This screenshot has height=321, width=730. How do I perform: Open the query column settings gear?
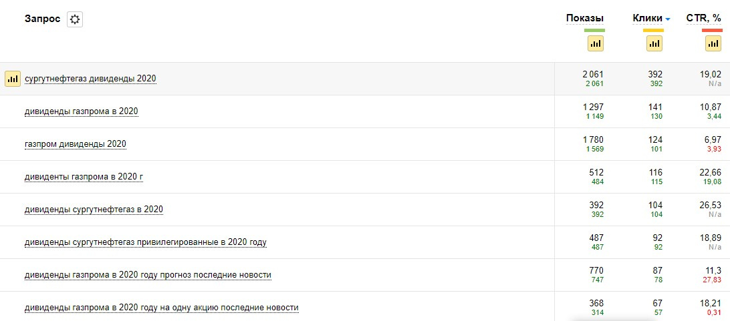coord(75,19)
